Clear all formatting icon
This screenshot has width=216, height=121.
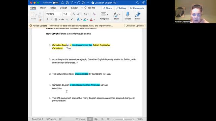(x=94, y=14)
